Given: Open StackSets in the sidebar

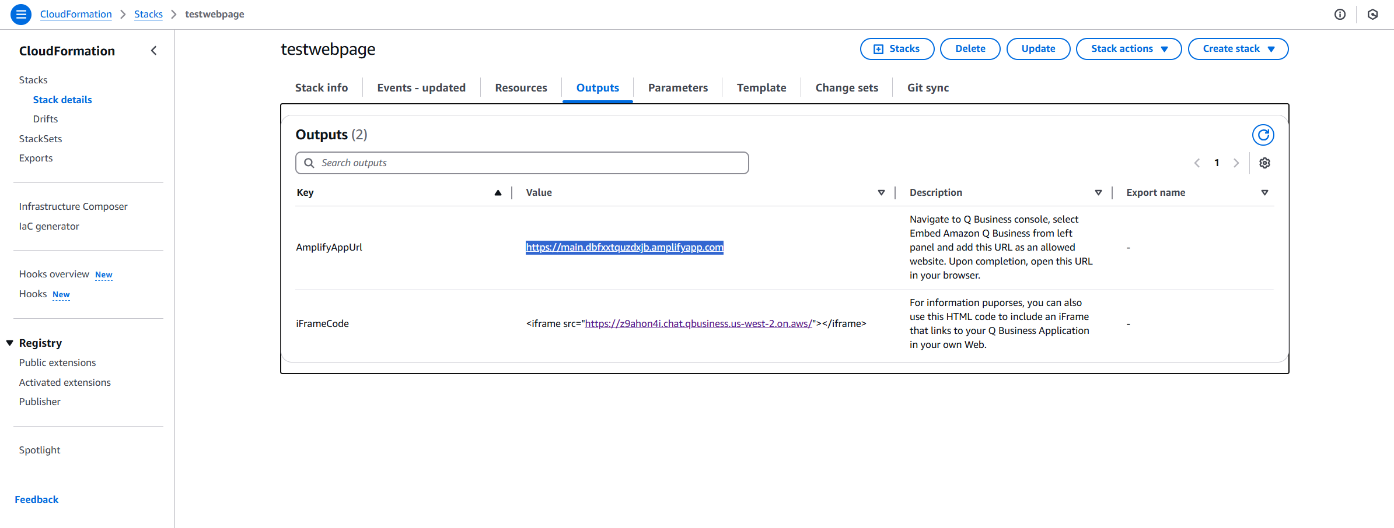Looking at the screenshot, I should (x=40, y=139).
